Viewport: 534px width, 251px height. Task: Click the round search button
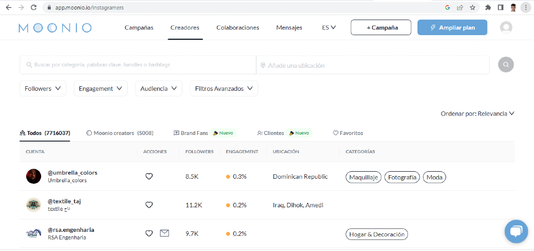(506, 65)
